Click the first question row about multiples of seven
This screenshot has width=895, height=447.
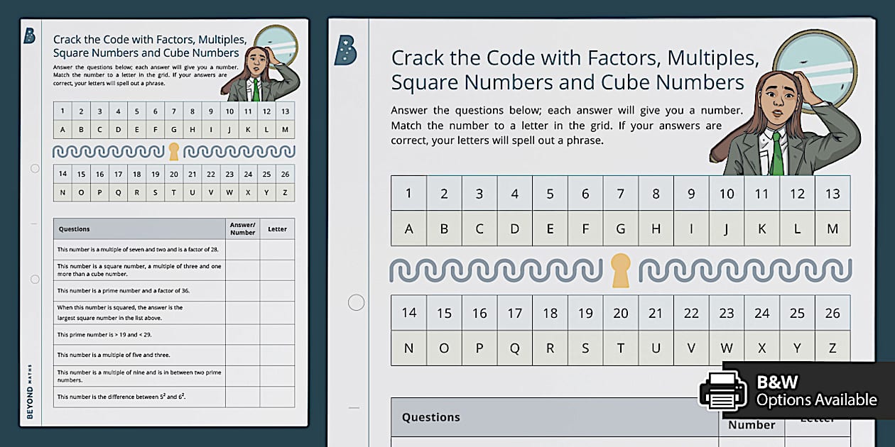pyautogui.click(x=137, y=249)
